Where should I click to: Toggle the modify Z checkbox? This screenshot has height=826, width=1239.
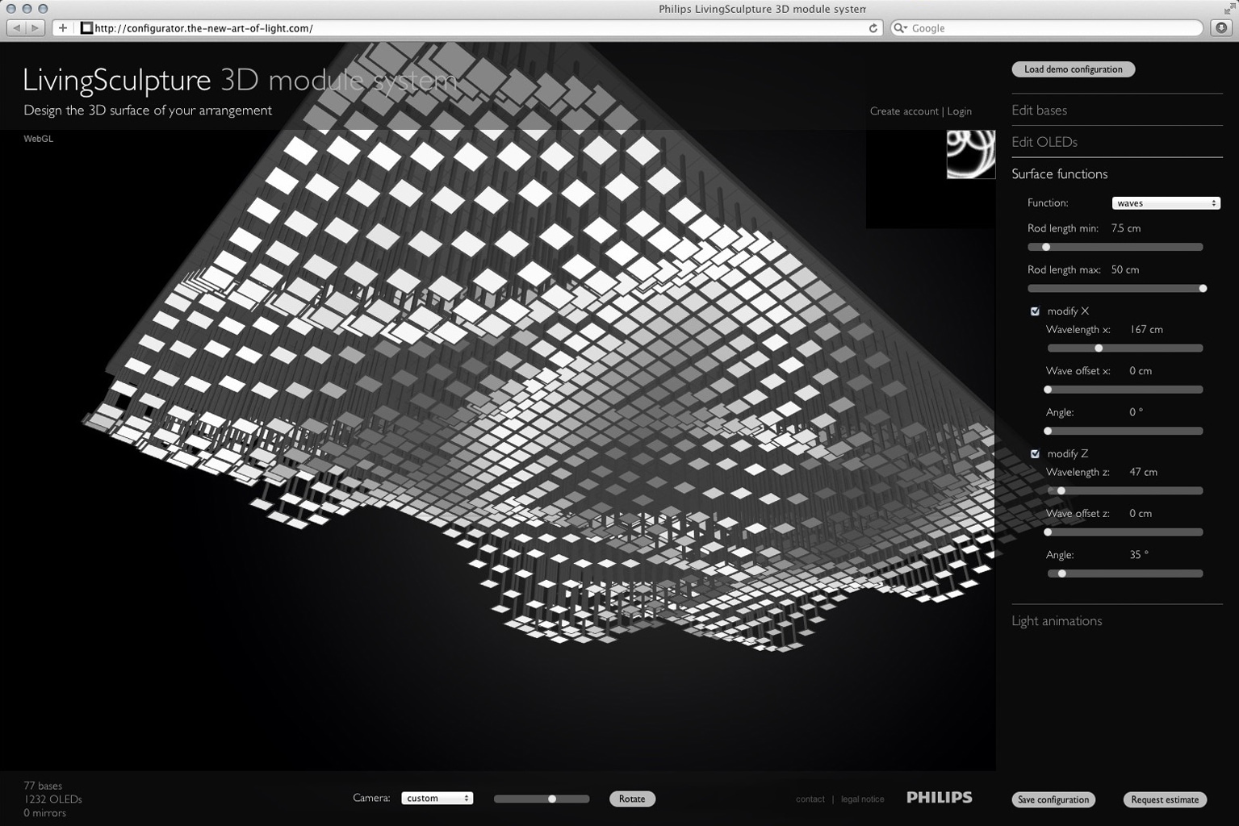point(1035,454)
